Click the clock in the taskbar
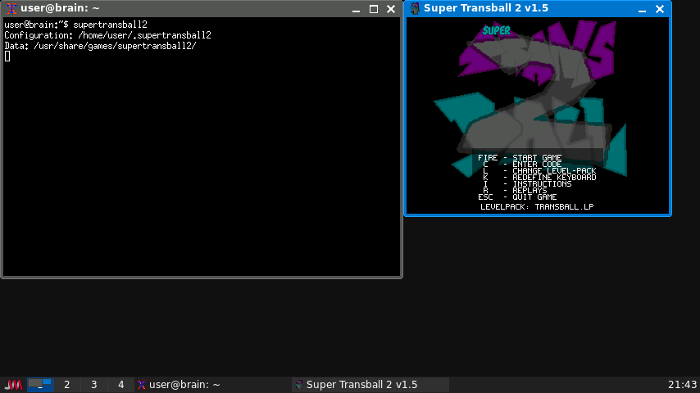The width and height of the screenshot is (700, 393). [683, 385]
